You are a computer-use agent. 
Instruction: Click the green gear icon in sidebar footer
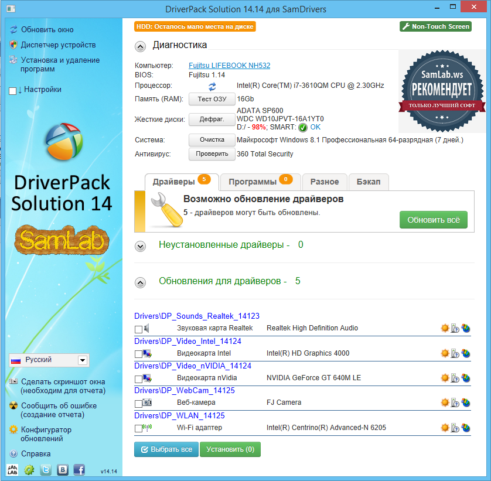29,470
